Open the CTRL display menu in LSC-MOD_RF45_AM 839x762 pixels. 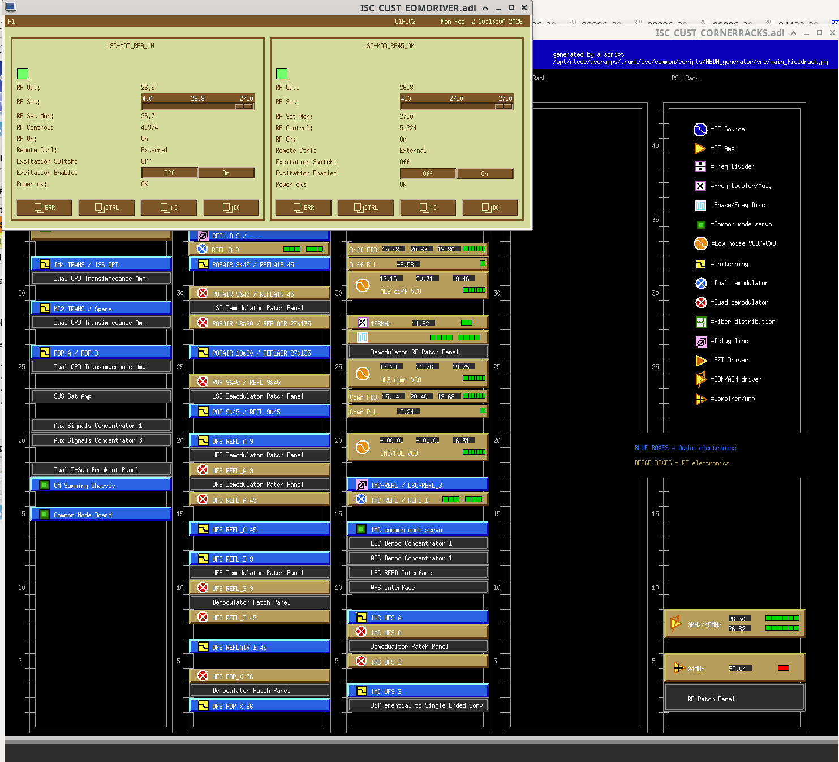coord(365,208)
